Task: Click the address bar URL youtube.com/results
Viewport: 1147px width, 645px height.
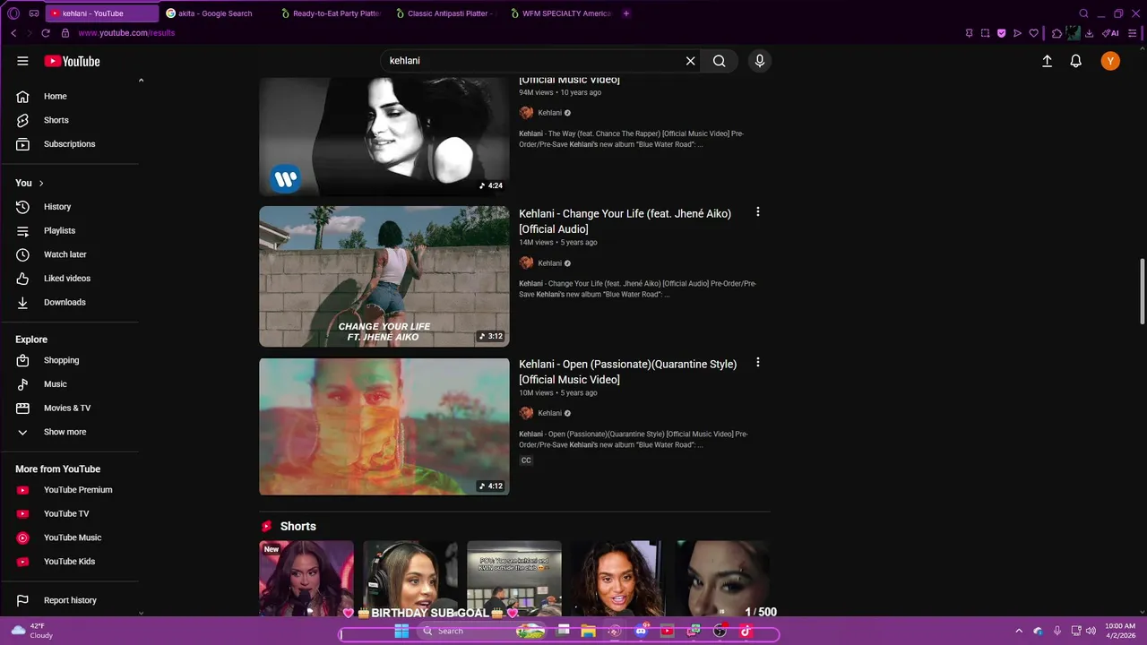Action: click(x=126, y=33)
